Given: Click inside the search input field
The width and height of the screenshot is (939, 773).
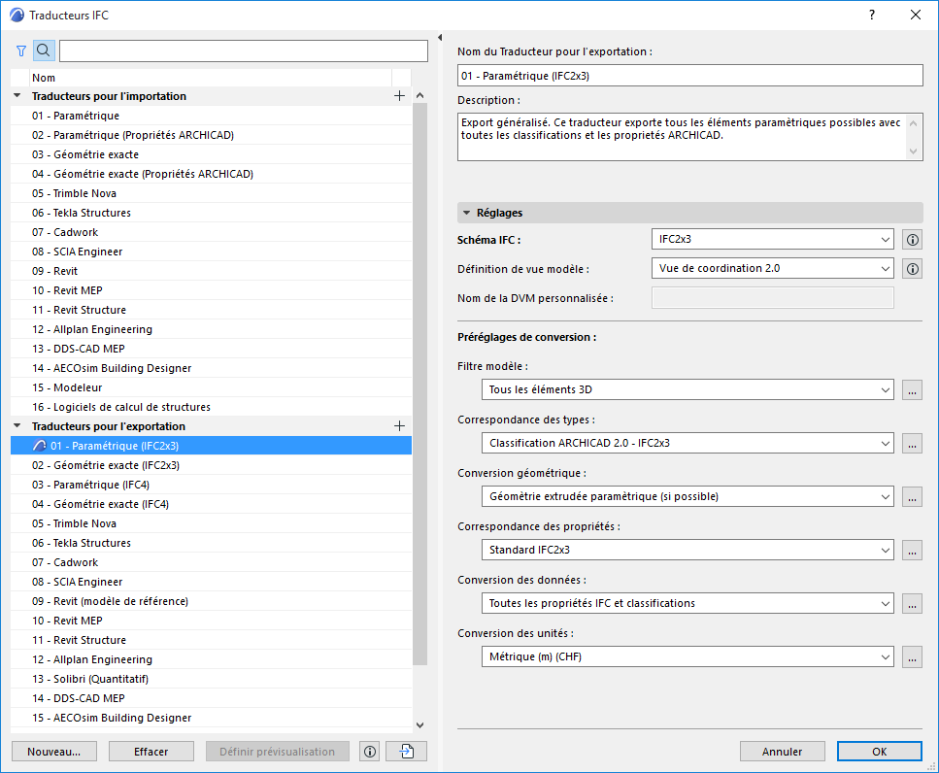Looking at the screenshot, I should [x=243, y=50].
